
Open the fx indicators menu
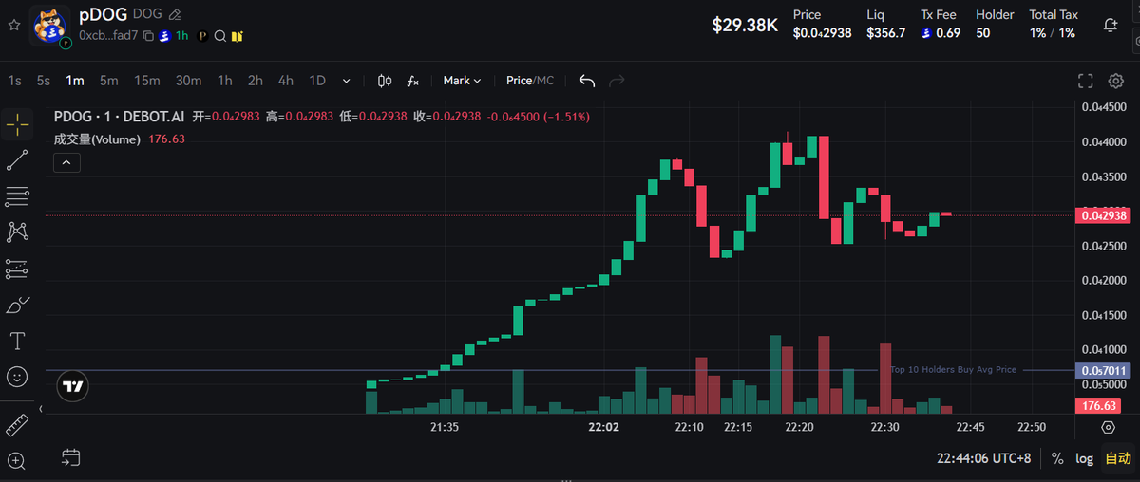point(413,81)
